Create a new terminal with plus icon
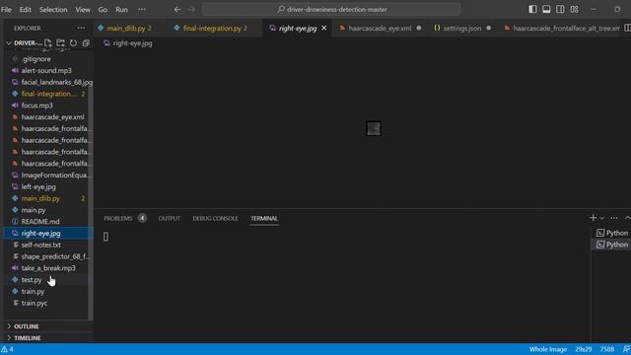This screenshot has width=631, height=355. pyautogui.click(x=593, y=218)
